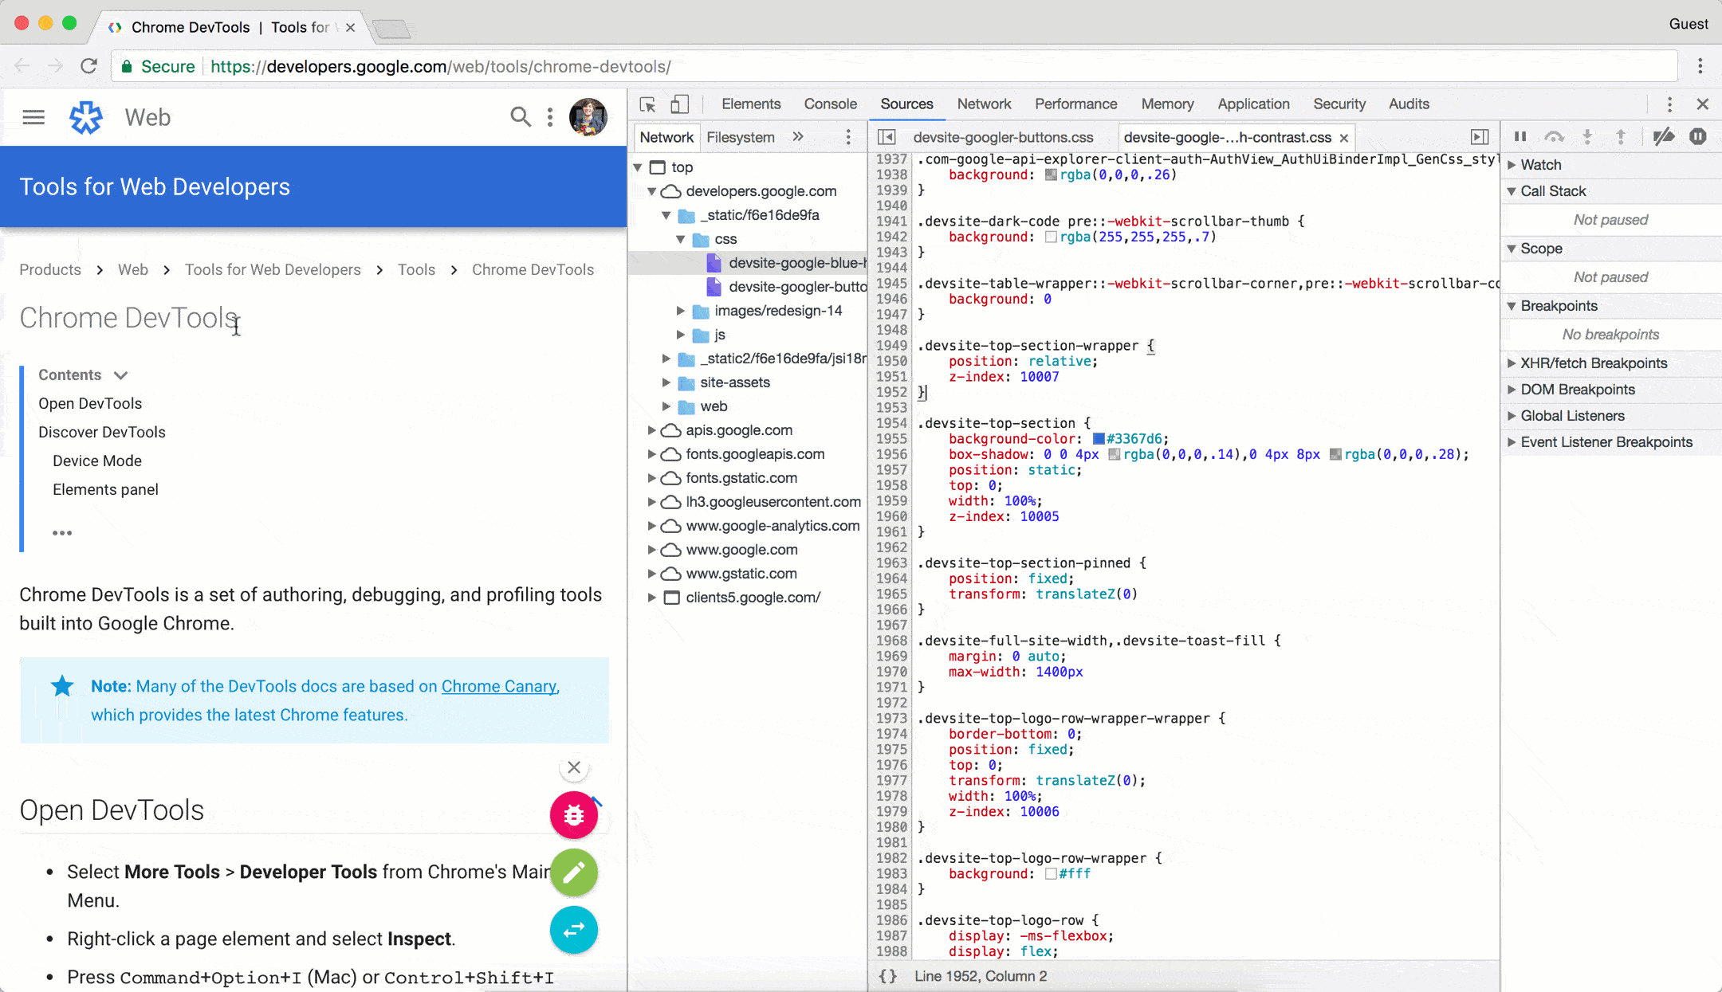Expand the developers.google.com tree node
The width and height of the screenshot is (1722, 992).
(x=653, y=190)
